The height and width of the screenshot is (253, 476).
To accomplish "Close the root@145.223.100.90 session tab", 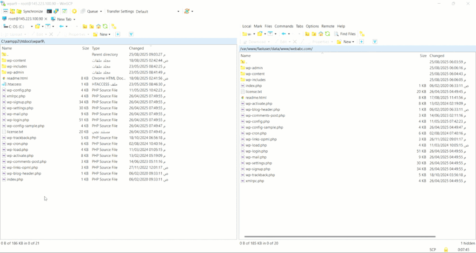I will pos(46,19).
